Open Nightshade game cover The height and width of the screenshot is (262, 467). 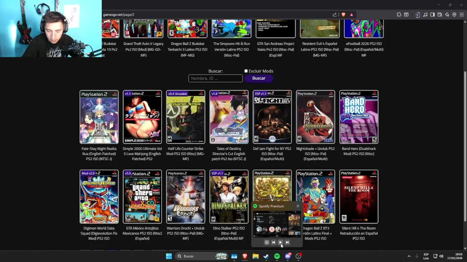316,117
